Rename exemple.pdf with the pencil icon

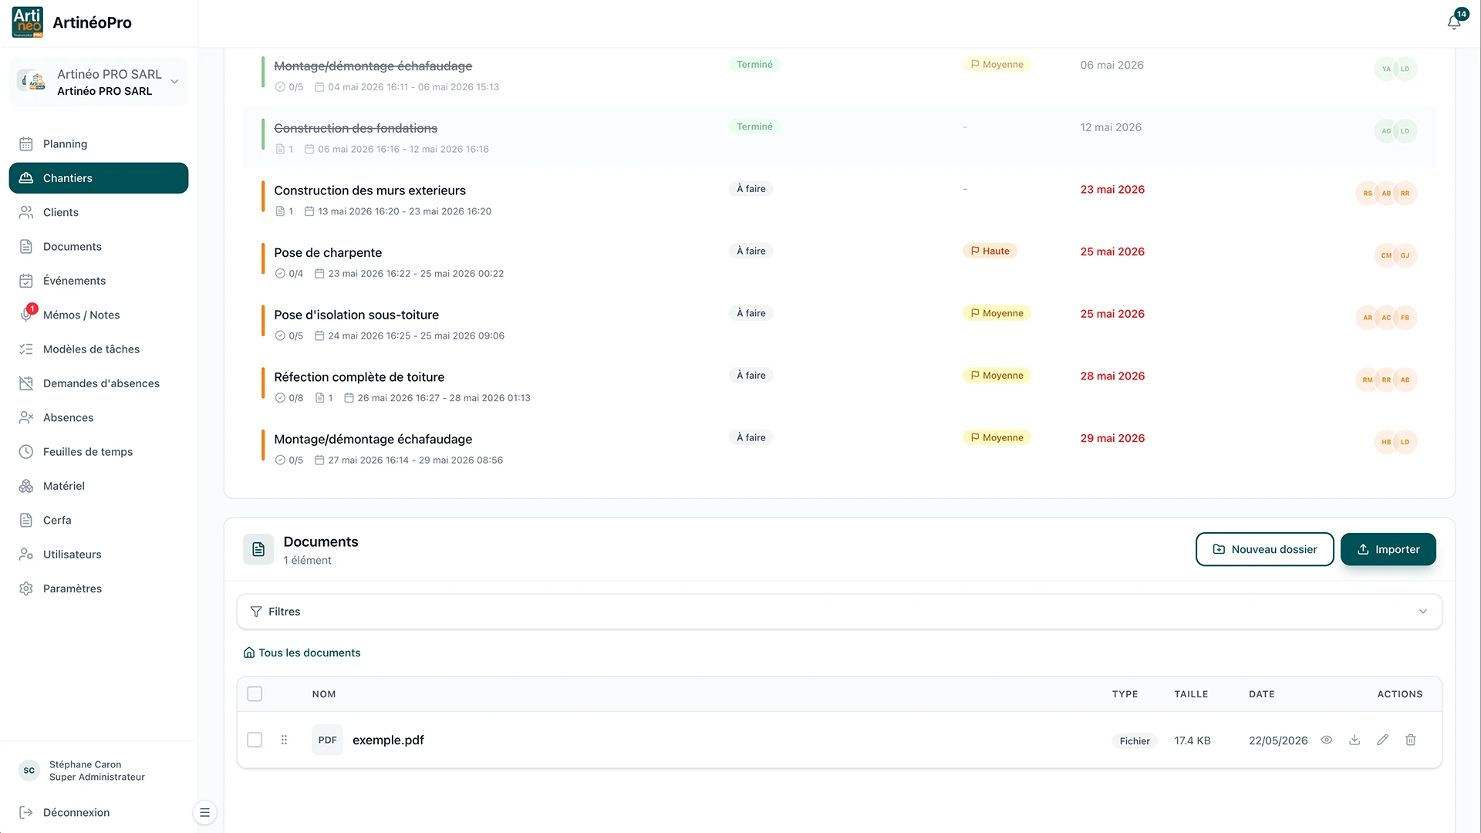click(1382, 740)
